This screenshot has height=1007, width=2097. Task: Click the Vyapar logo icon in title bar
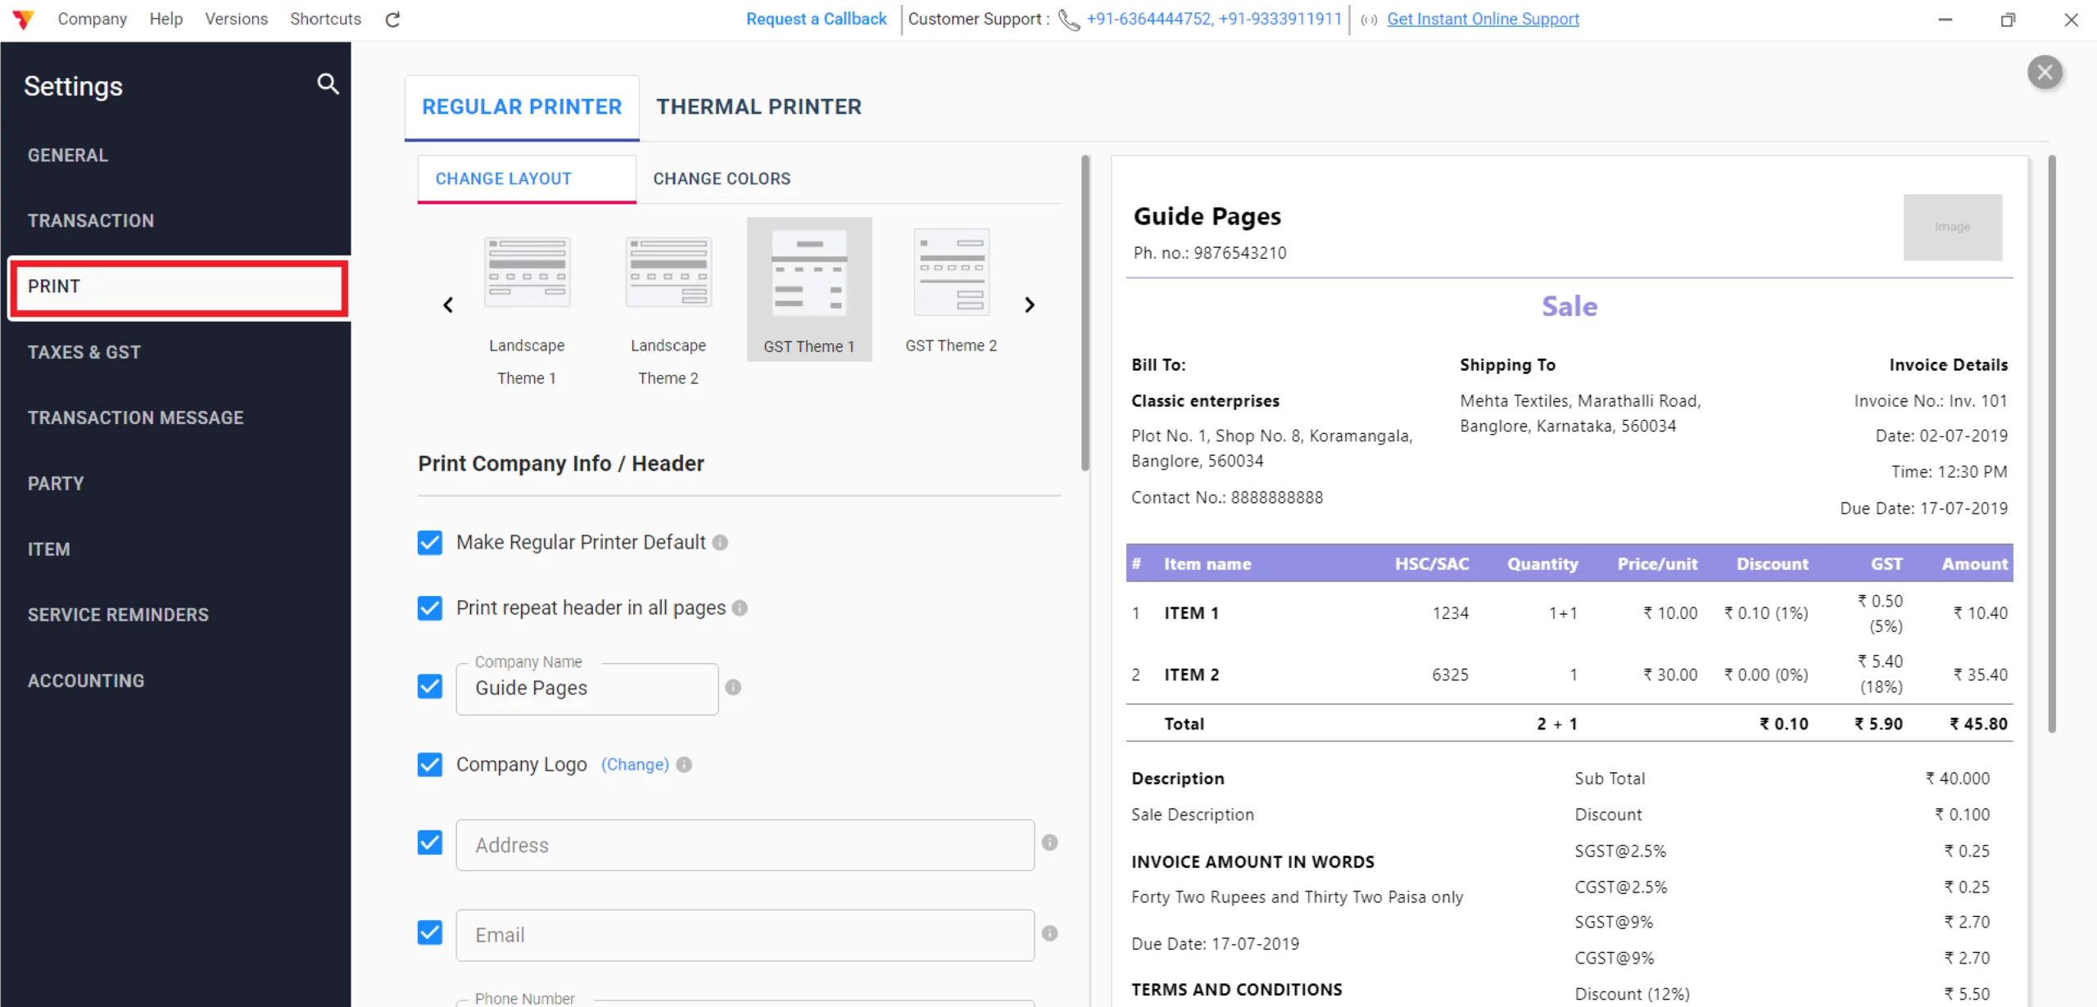click(x=23, y=20)
